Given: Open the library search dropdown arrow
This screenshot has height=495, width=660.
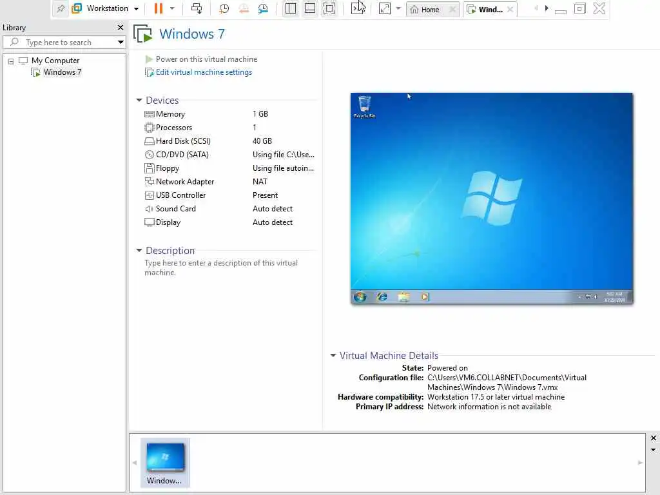Looking at the screenshot, I should tap(121, 42).
